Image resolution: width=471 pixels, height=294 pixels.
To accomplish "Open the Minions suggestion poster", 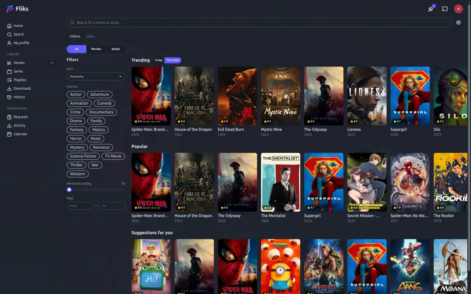I will 281,266.
